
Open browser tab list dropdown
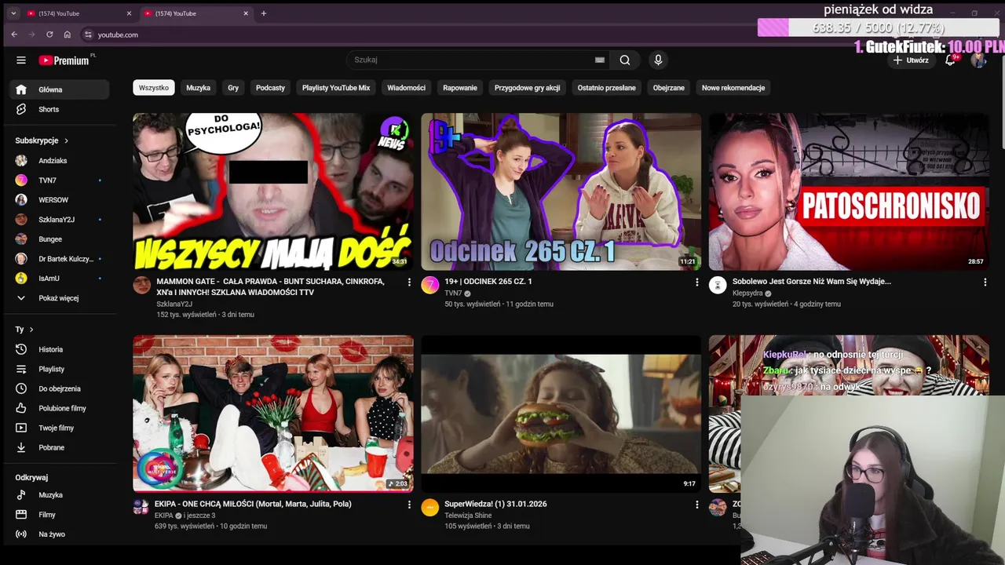[x=13, y=13]
